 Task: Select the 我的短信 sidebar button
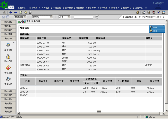pyautogui.click(x=8, y=112)
